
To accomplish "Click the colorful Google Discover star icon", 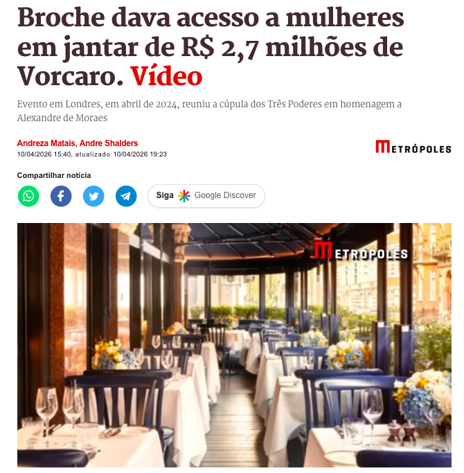I will 184,196.
